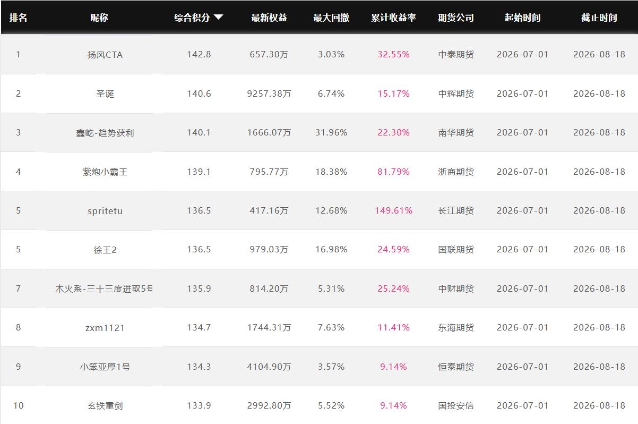This screenshot has height=424, width=638.
Task: Click the 起始时间 column header
Action: (522, 18)
